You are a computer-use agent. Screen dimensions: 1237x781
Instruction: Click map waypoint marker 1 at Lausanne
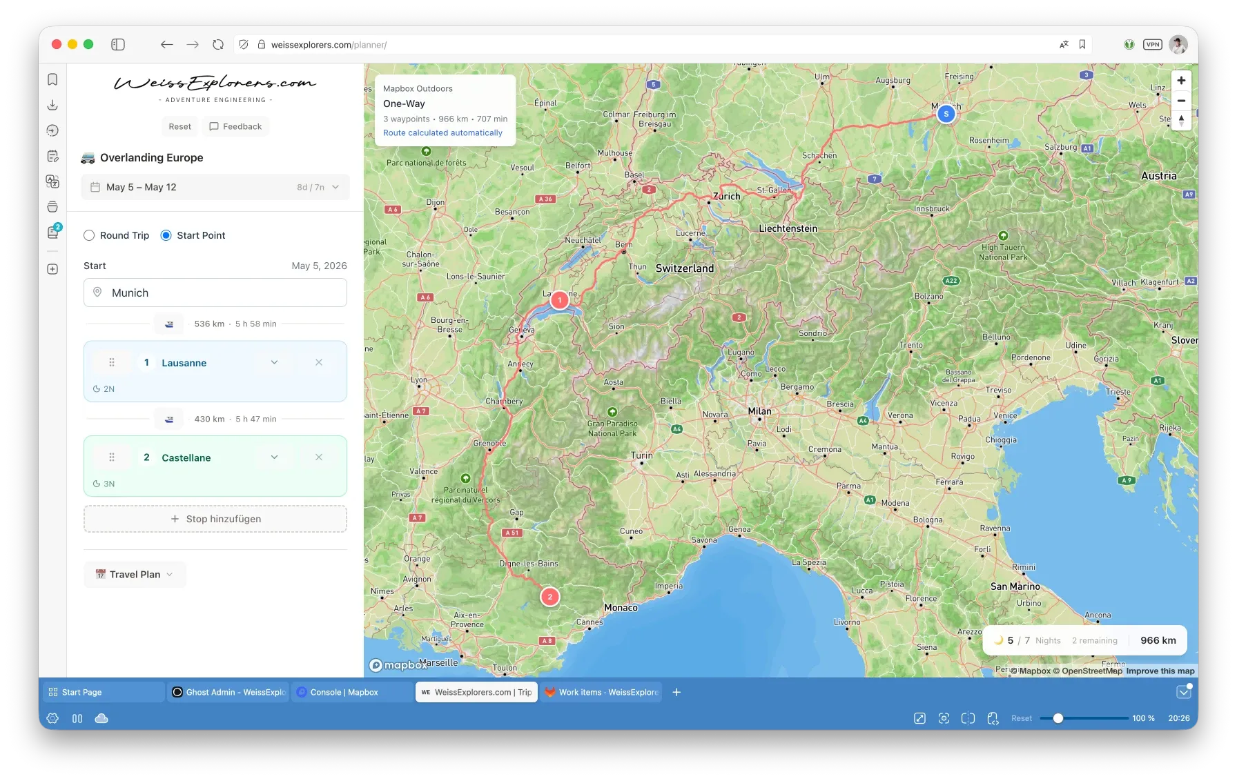tap(560, 300)
